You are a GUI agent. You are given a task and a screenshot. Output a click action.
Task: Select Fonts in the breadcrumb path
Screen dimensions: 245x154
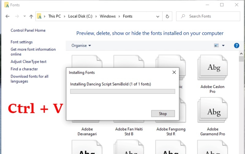pyautogui.click(x=127, y=16)
